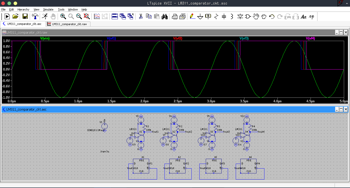Switch to LM311_comparator_ckt.raw tab
Viewport: 350px width, 188px height.
pos(68,24)
